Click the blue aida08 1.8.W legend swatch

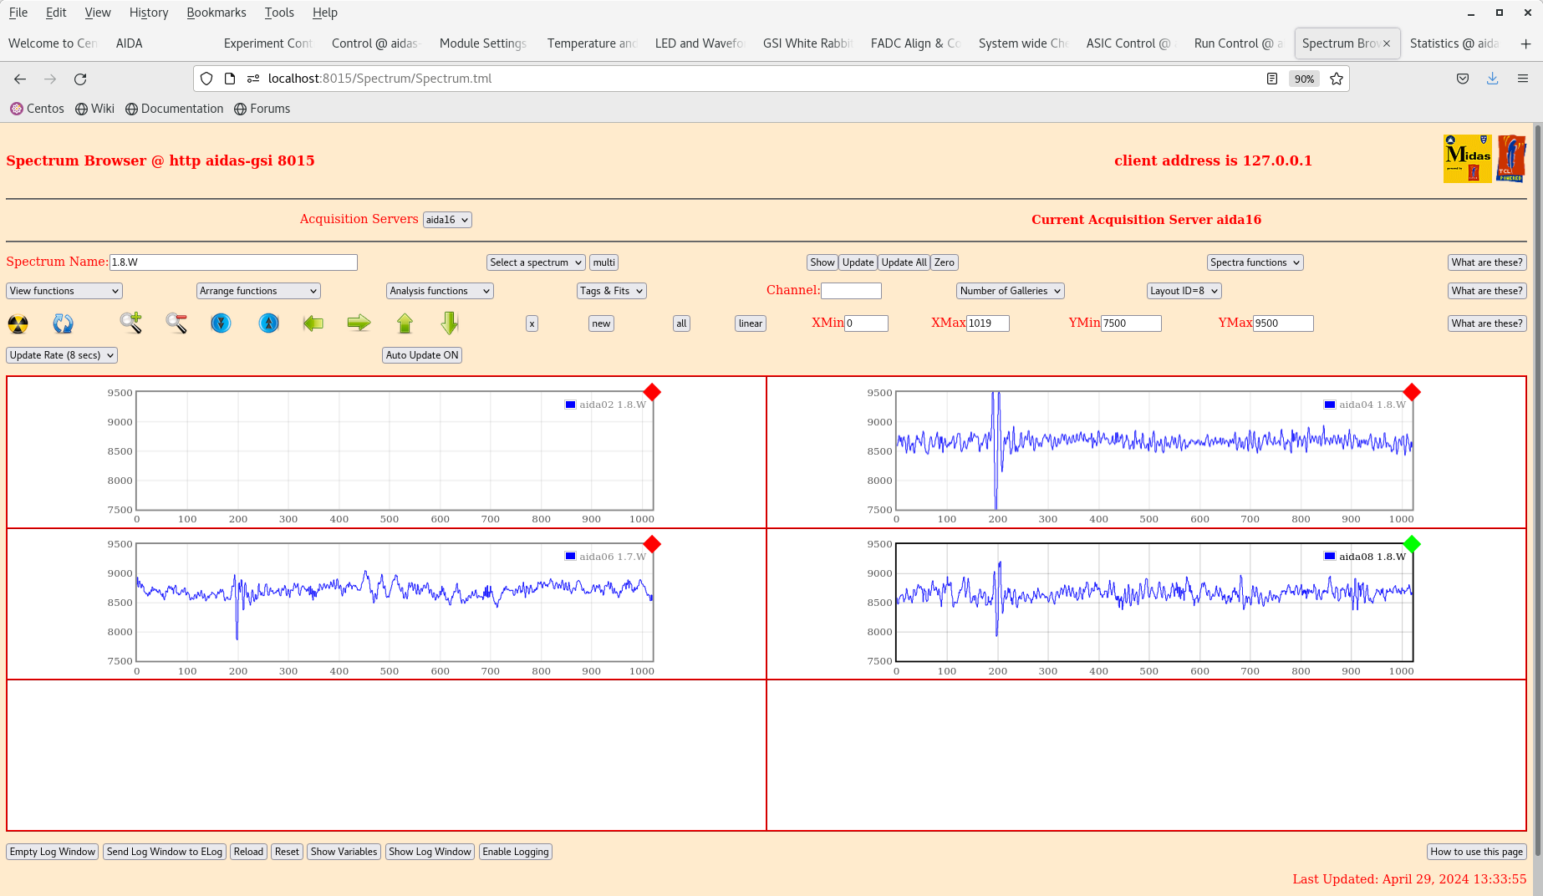[x=1330, y=556]
